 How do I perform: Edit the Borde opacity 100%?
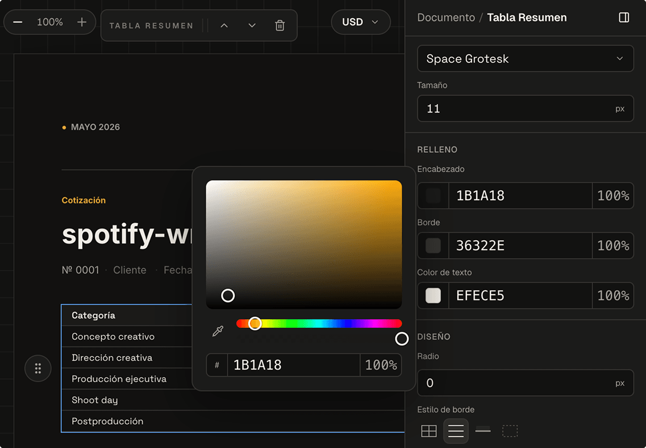coord(613,245)
